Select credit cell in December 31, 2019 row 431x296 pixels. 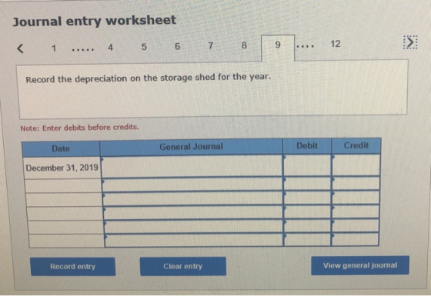pyautogui.click(x=356, y=165)
